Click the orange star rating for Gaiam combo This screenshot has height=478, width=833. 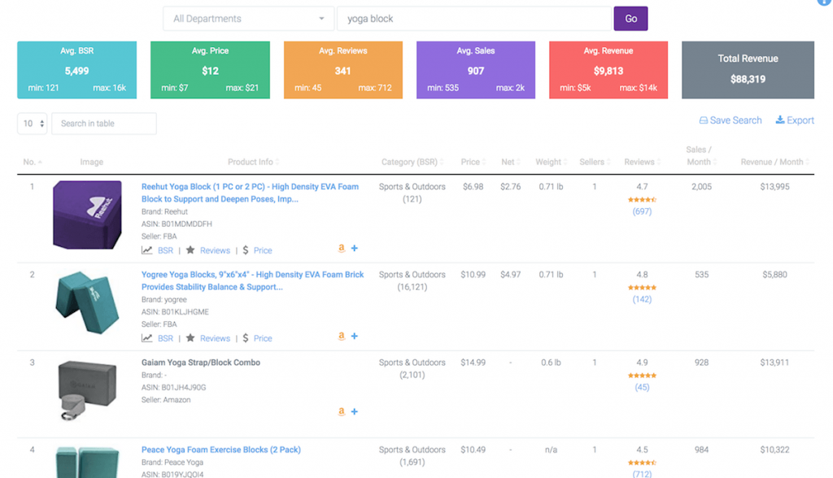tap(643, 375)
